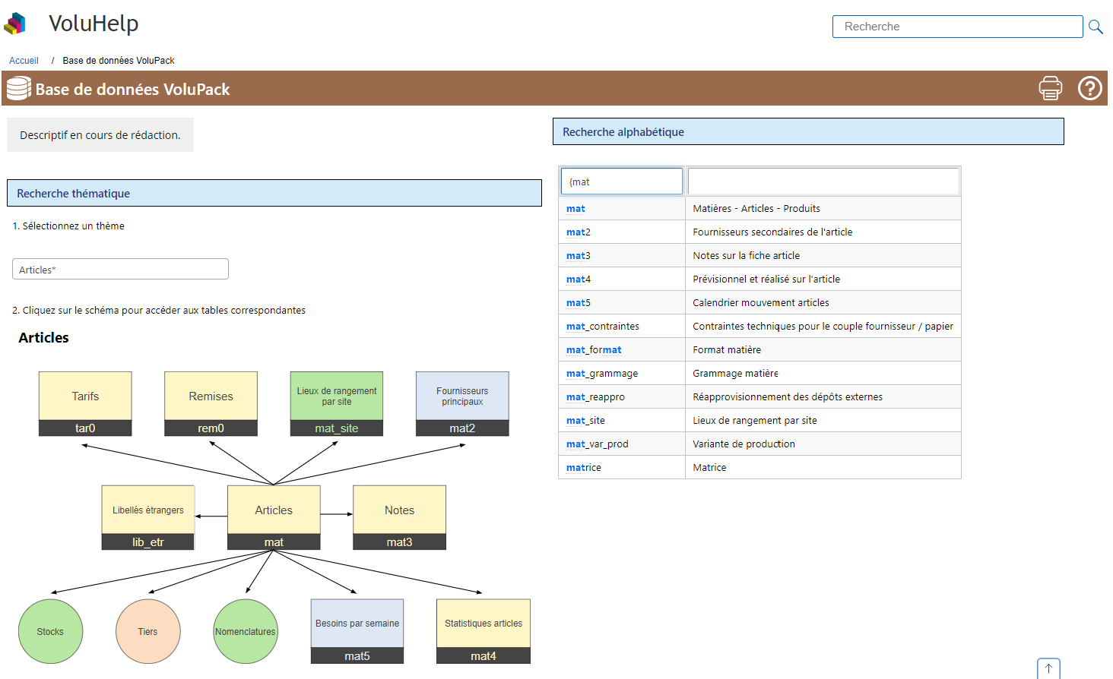Open the mat_var_prod table link
The image size is (1113, 679).
[x=598, y=444]
